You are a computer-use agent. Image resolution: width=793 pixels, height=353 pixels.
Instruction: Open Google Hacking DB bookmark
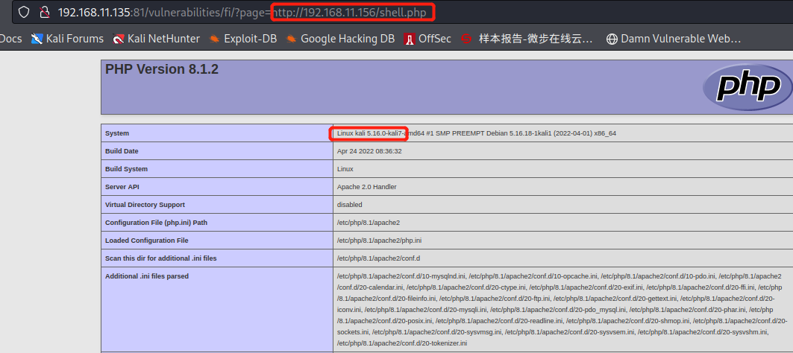340,39
